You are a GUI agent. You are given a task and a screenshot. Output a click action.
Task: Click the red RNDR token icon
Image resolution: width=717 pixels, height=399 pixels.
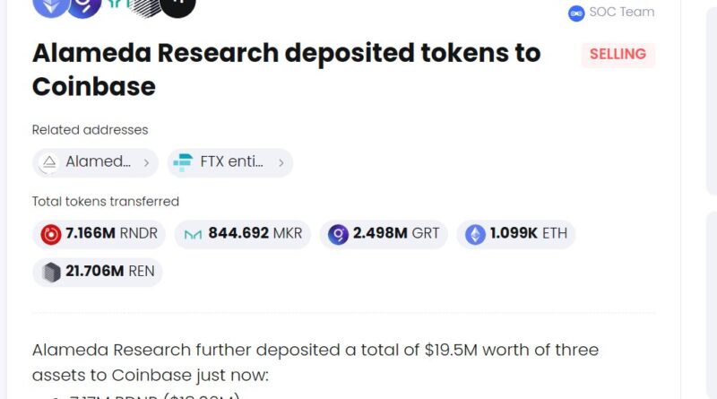pos(51,234)
